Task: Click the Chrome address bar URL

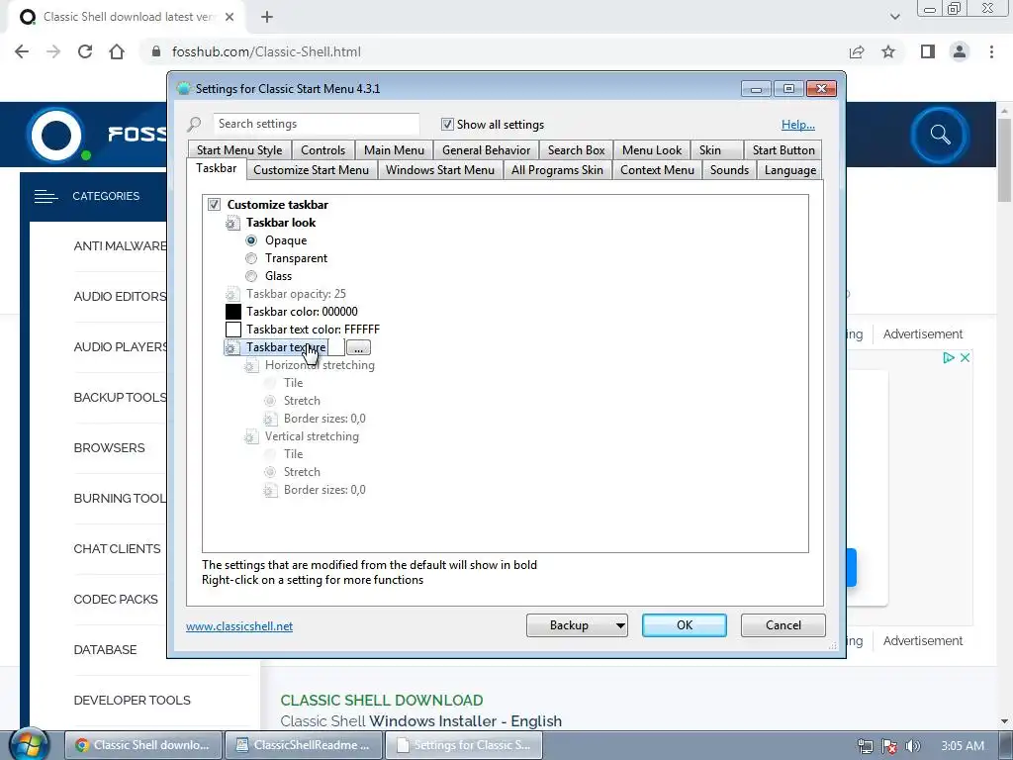Action: [266, 51]
